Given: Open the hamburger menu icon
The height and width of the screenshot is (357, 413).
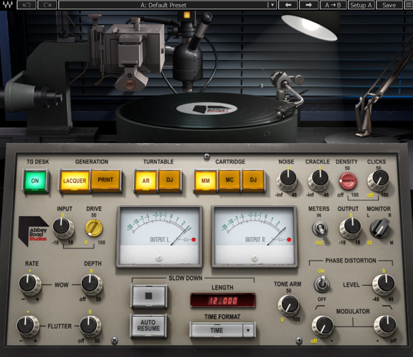Looking at the screenshot, I should (408, 5).
